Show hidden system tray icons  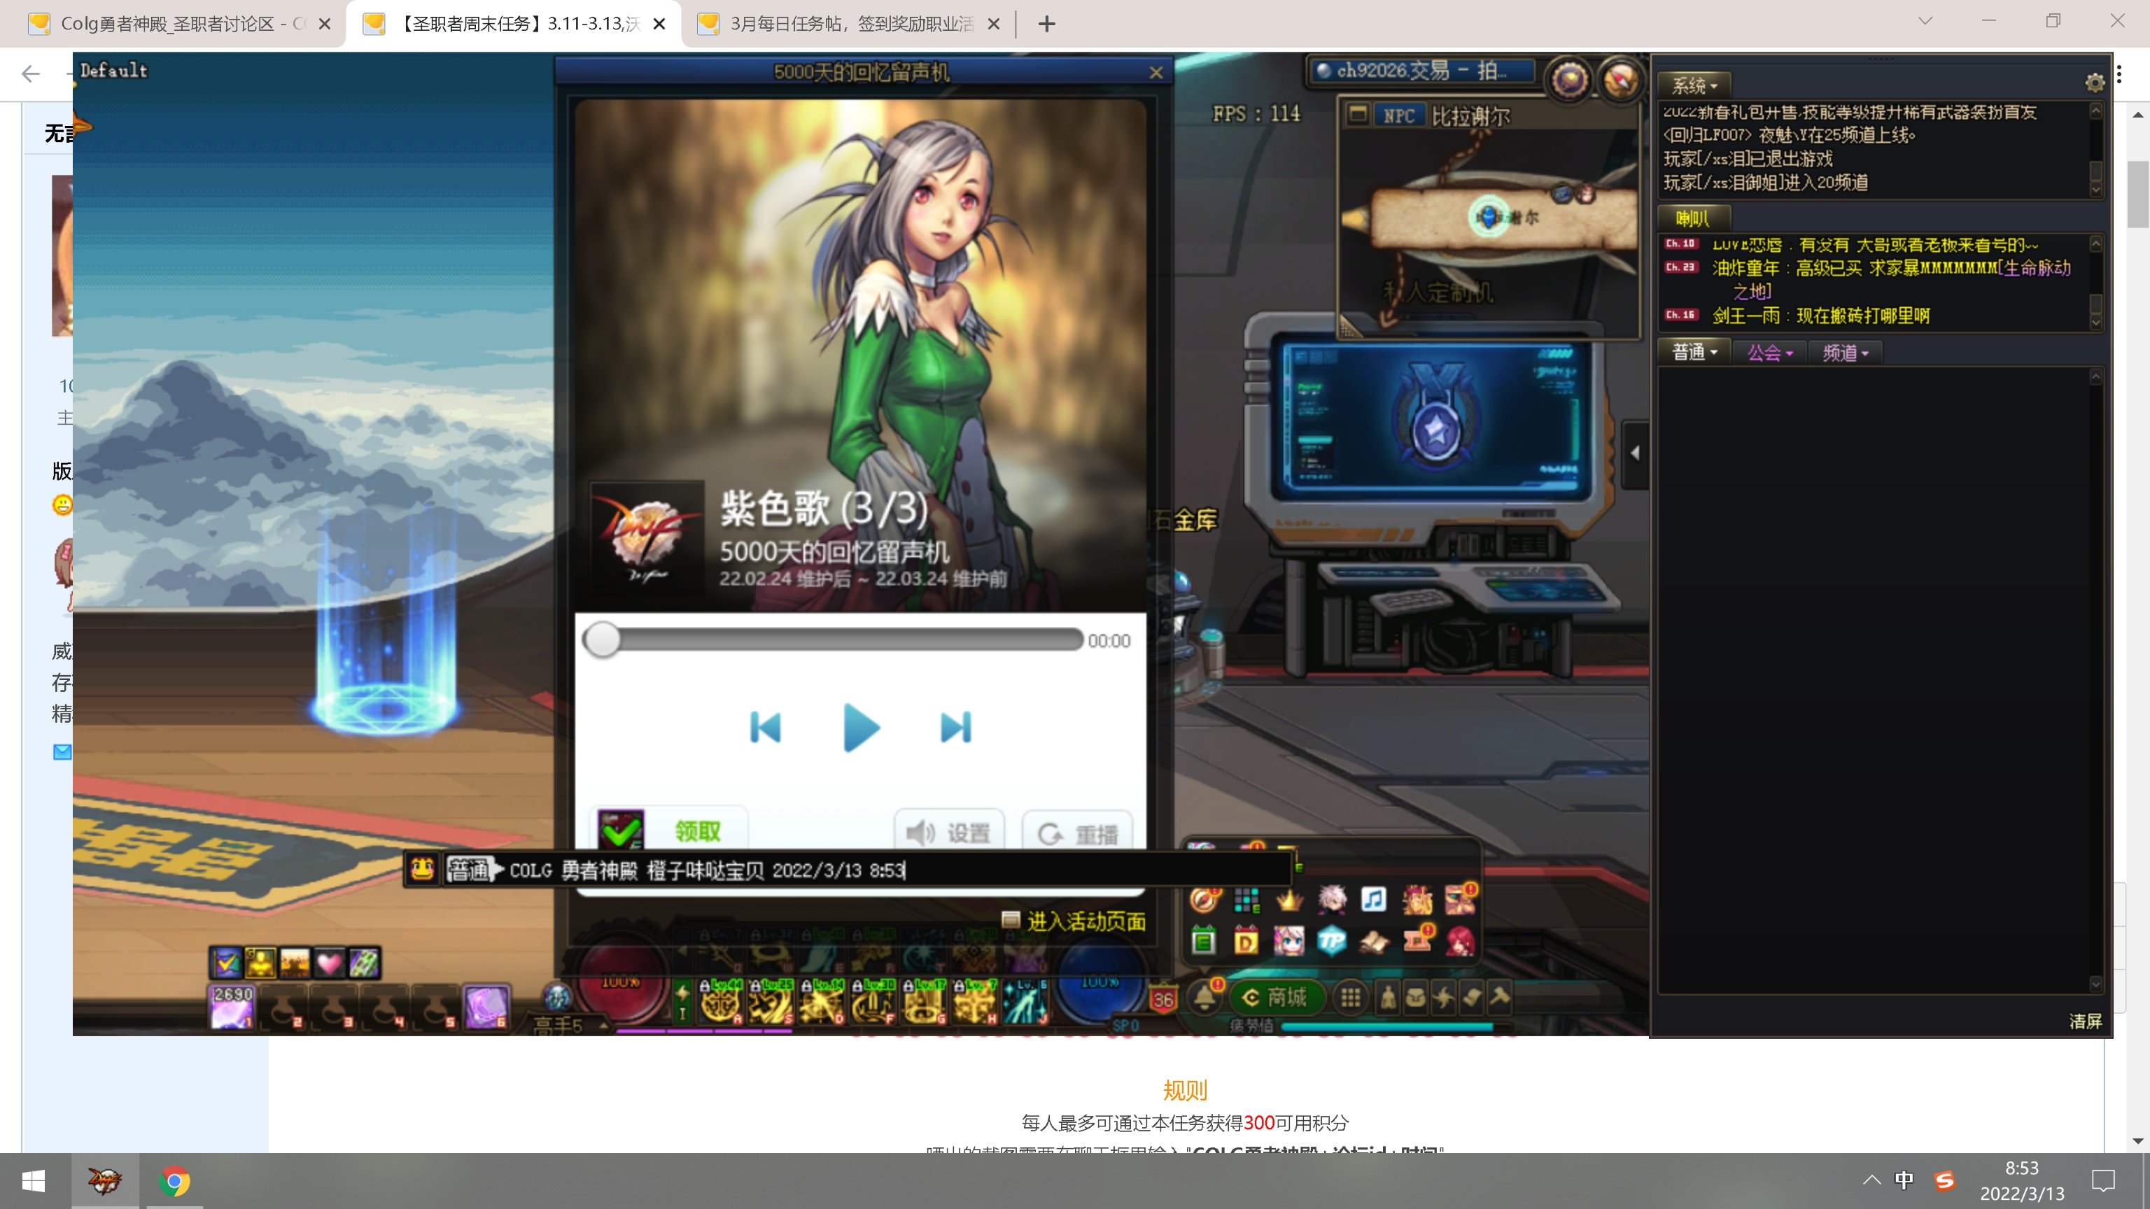tap(1871, 1180)
